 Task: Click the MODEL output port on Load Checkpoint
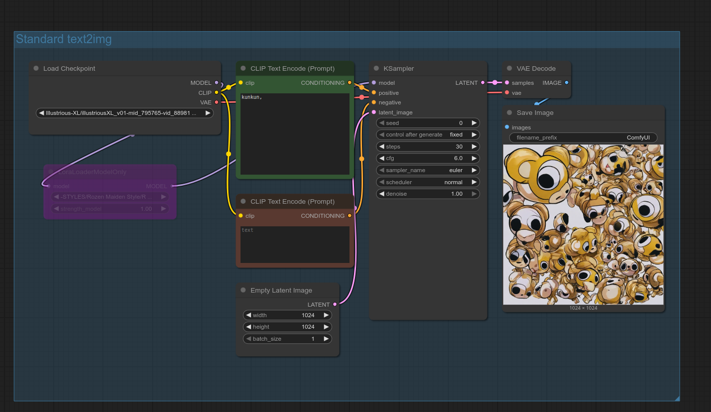(216, 83)
